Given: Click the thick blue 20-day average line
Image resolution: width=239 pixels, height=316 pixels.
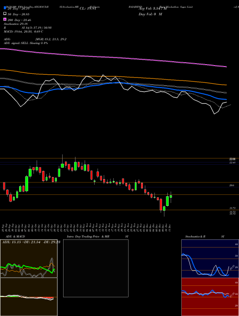Looking at the screenshot, I should pos(113,83).
